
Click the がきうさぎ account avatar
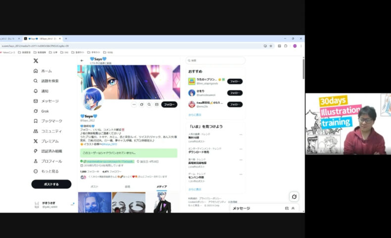37,205
